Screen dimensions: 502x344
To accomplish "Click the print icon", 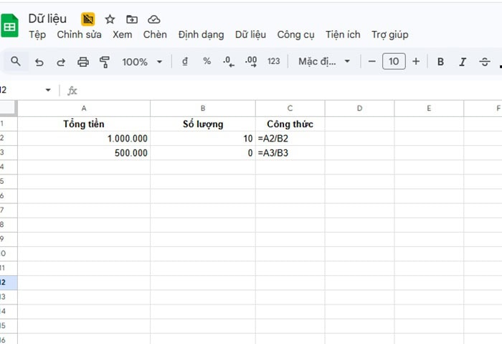I will pyautogui.click(x=83, y=62).
